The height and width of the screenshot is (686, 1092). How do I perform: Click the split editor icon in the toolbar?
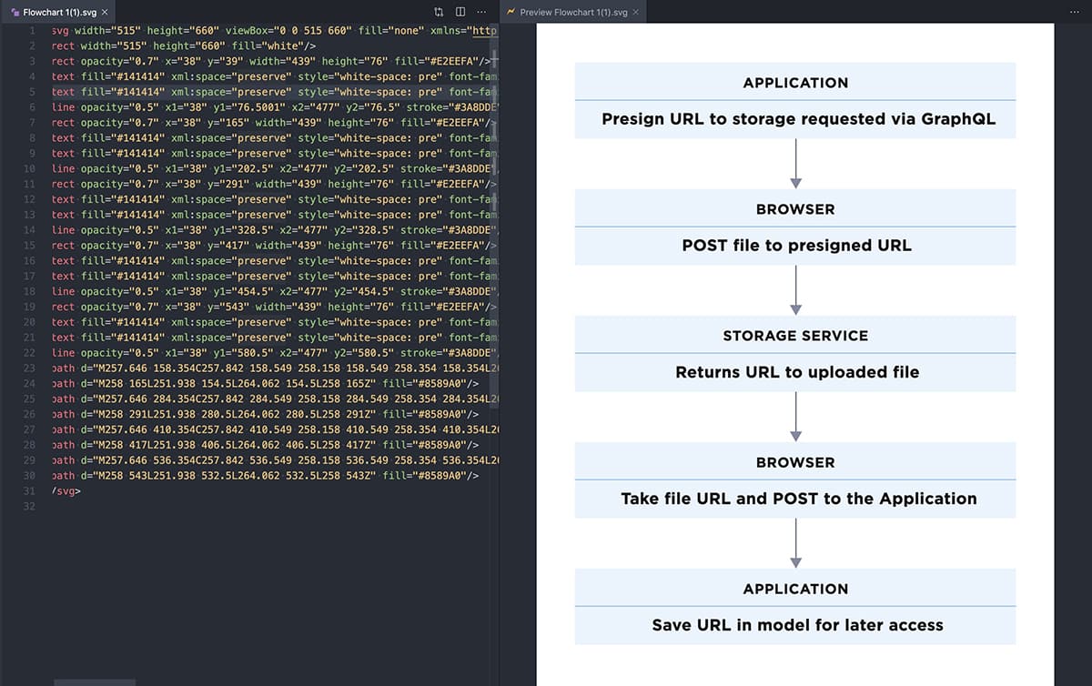pyautogui.click(x=460, y=11)
